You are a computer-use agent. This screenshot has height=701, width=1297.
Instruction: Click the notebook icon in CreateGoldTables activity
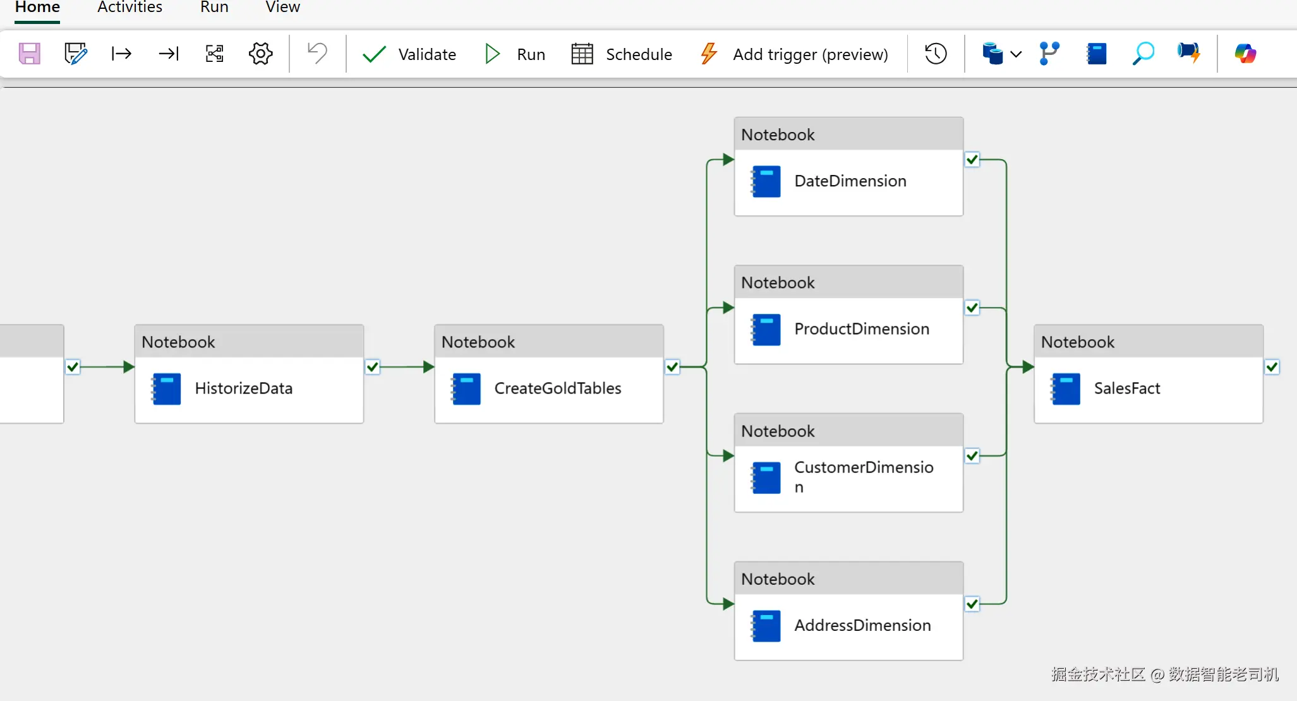pyautogui.click(x=466, y=388)
